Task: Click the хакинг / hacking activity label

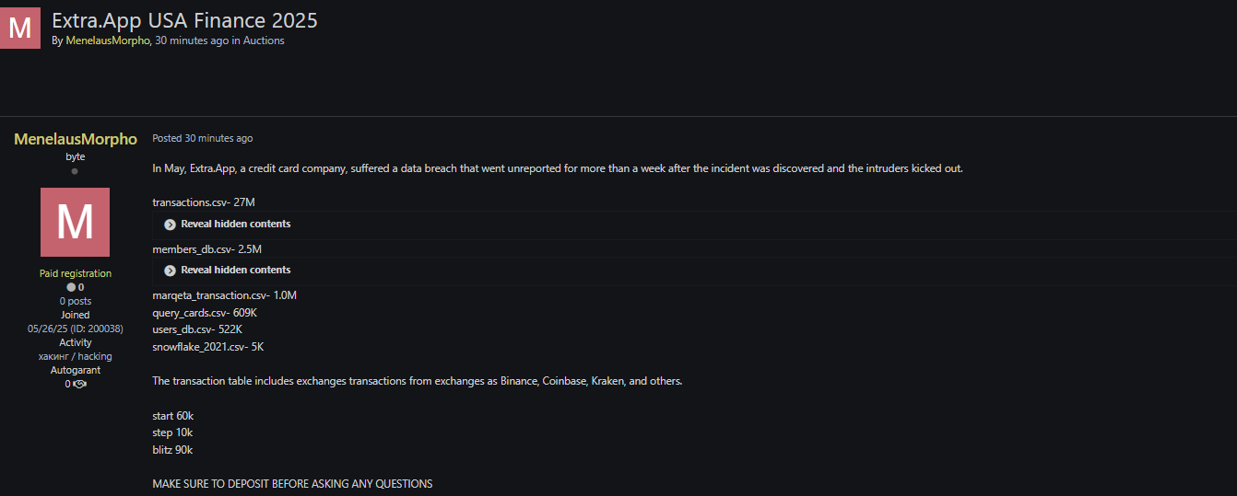Action: [76, 356]
